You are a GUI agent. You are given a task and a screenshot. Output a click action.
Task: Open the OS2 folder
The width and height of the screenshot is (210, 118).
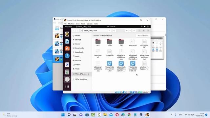121,43
